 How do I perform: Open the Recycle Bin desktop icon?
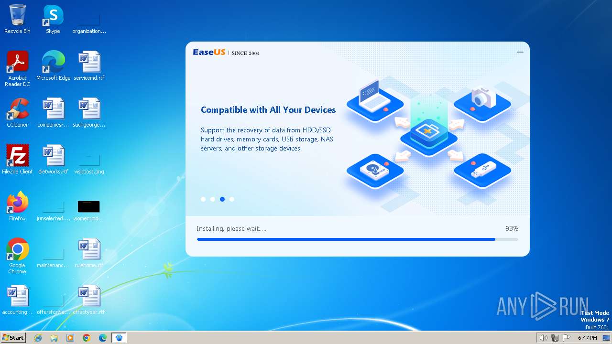17,19
